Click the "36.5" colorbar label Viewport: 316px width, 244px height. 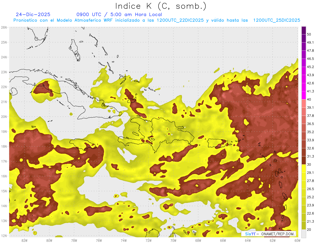click(310, 124)
